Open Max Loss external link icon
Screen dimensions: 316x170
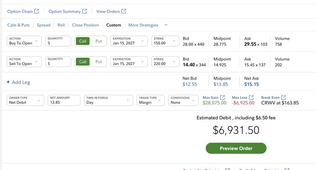[x=251, y=98]
